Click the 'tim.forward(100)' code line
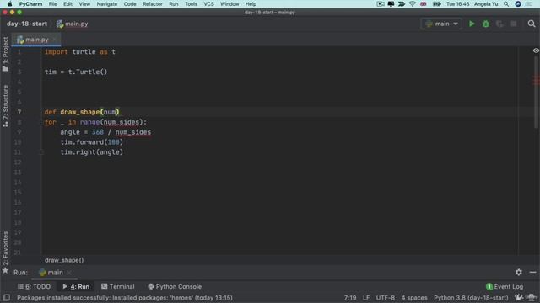 click(x=92, y=142)
